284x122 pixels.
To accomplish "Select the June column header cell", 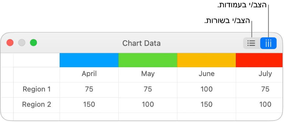I will [206, 74].
